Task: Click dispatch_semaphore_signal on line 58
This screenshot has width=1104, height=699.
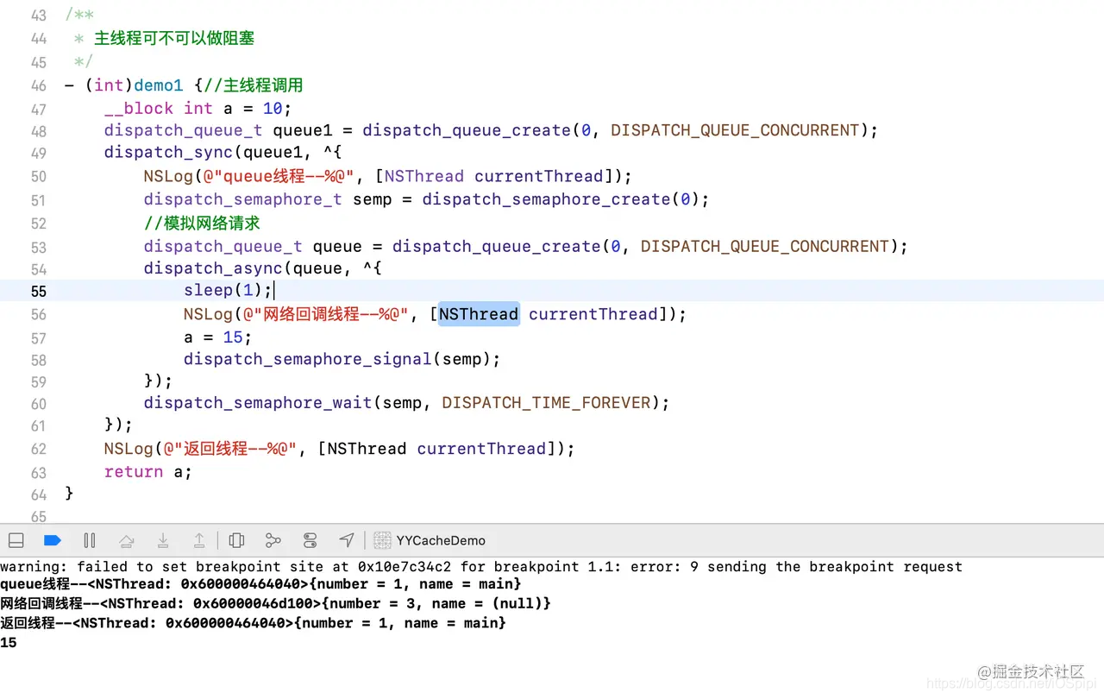Action: [307, 359]
